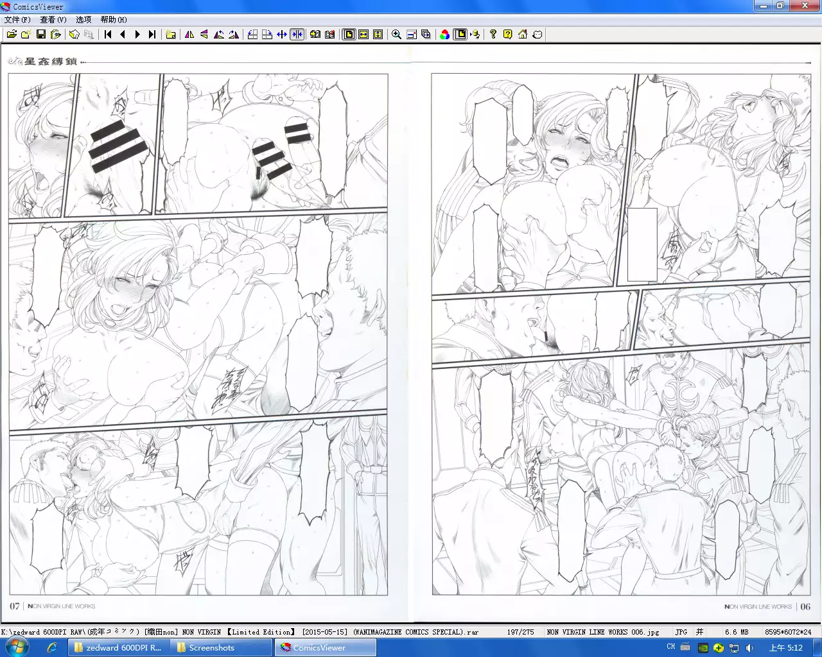Open the Windows Start menu

click(15, 647)
